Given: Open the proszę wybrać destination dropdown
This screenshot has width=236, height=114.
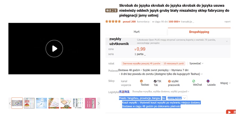Looking at the screenshot, I should pos(176,98).
